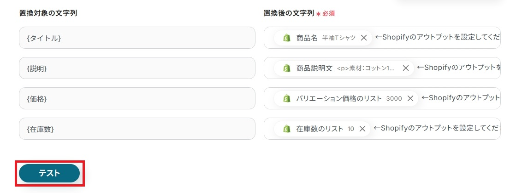Viewport: 528px width, 193px height.
Task: Remove the 商品説明文 chip with its X
Action: click(x=406, y=68)
